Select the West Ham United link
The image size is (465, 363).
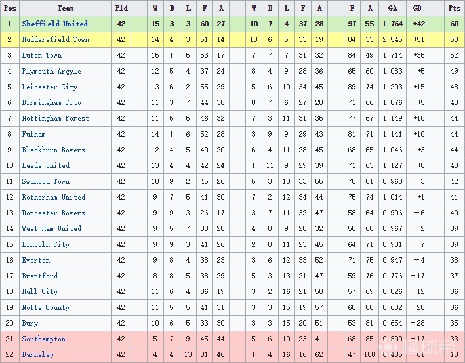coord(51,228)
